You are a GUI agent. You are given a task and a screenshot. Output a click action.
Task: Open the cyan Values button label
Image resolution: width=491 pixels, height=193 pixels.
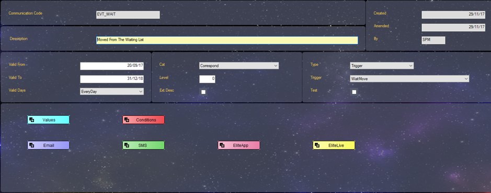coord(49,120)
